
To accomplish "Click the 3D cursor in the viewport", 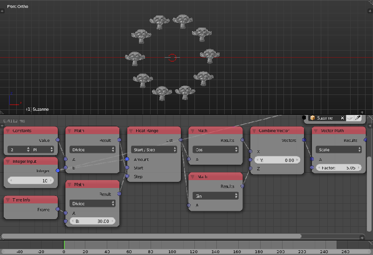I will click(172, 57).
